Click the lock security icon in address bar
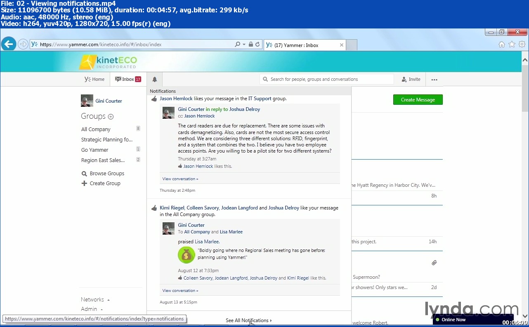Viewport: 529px width, 327px height. click(250, 45)
